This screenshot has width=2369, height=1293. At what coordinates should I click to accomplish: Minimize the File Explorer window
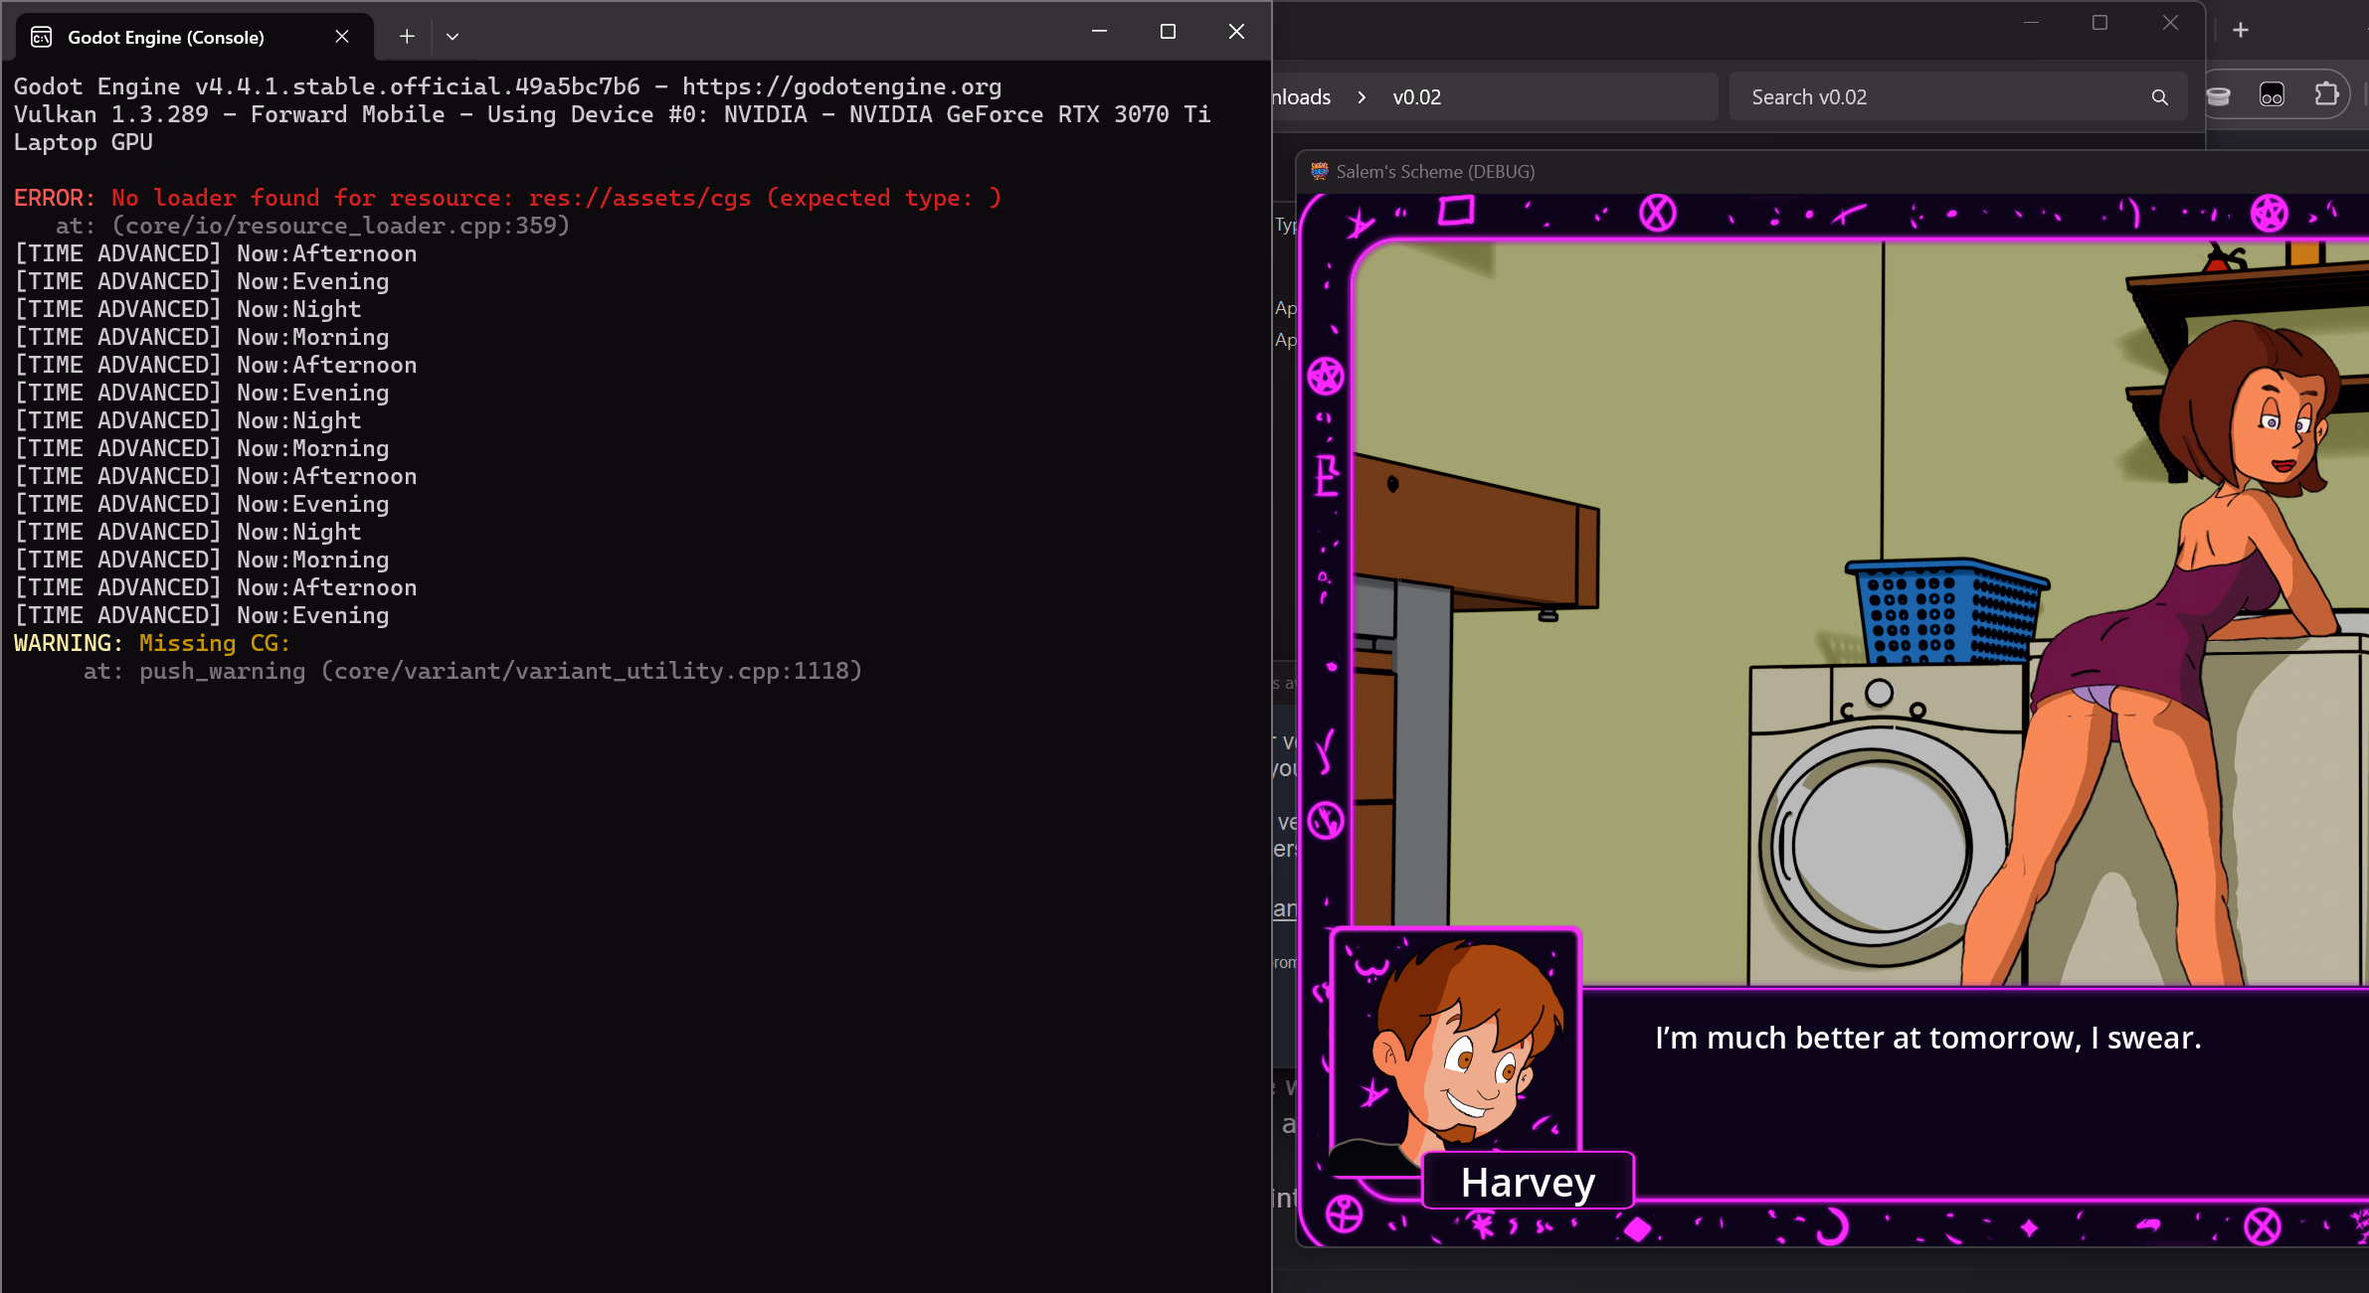pos(2031,23)
